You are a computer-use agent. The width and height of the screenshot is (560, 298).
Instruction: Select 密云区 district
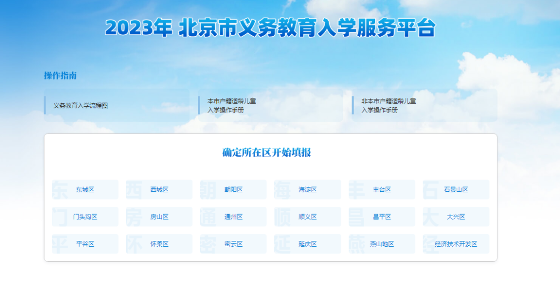coord(233,244)
